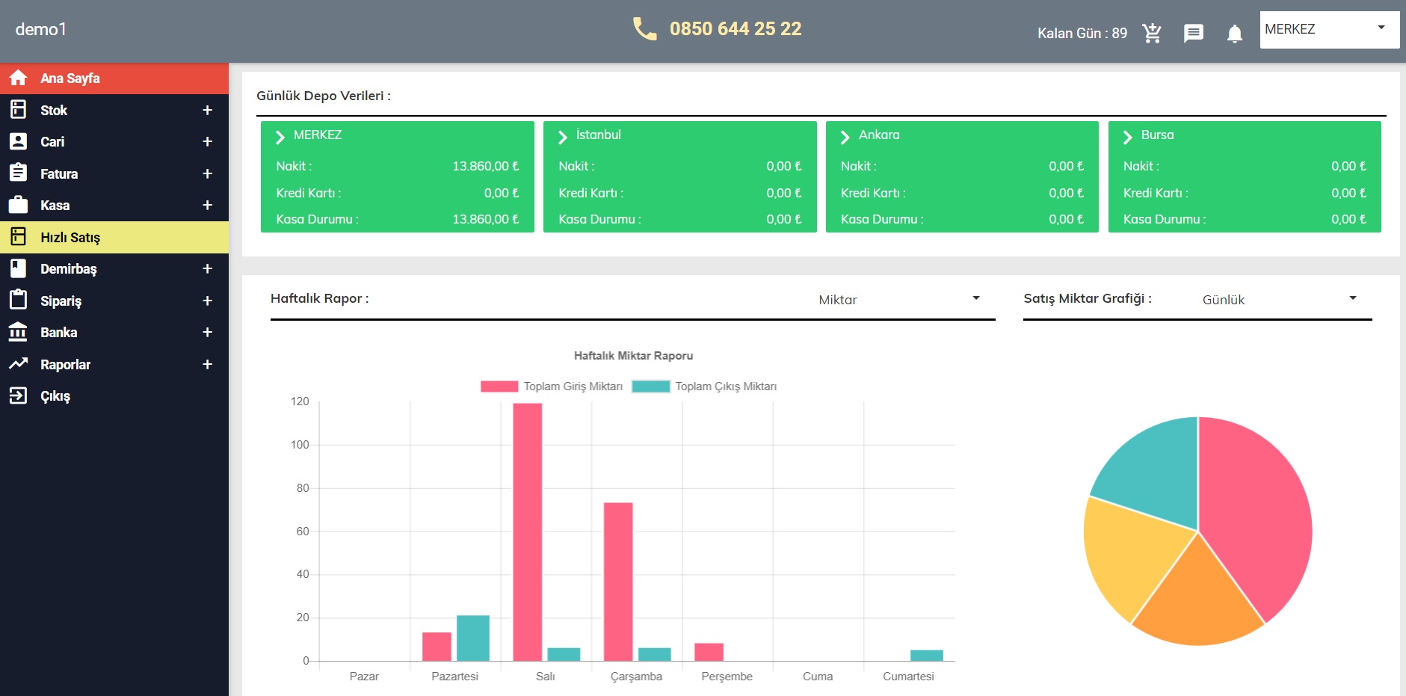
Task: Expand the Fatura menu plus sign
Action: click(208, 173)
